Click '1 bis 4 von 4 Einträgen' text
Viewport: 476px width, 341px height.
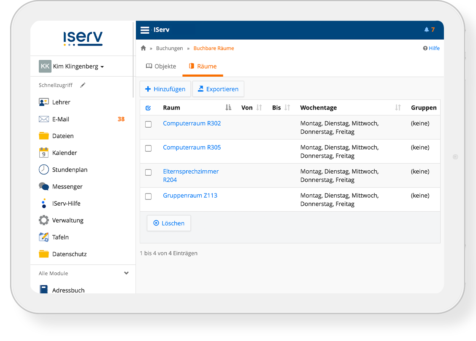click(x=168, y=253)
